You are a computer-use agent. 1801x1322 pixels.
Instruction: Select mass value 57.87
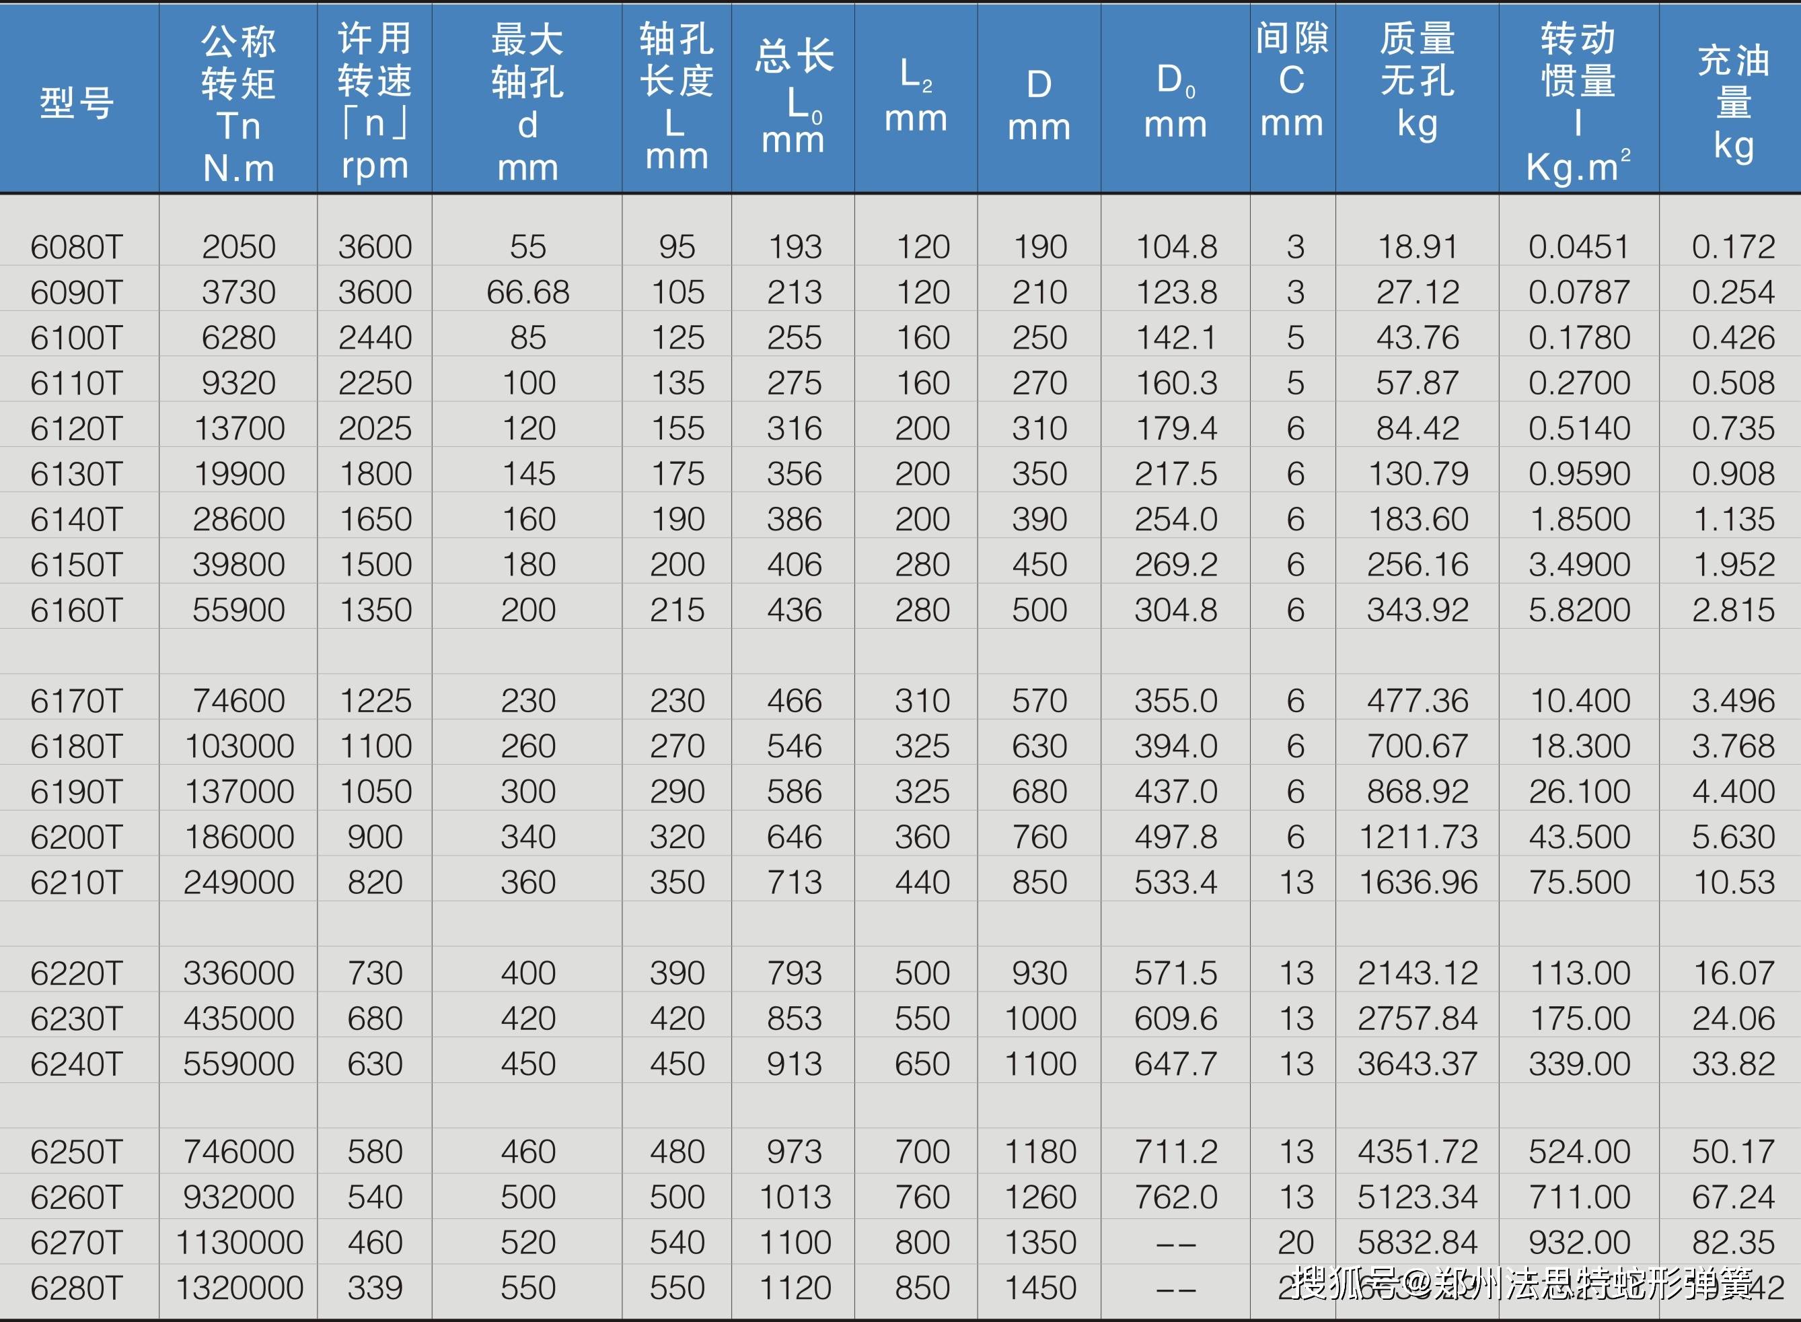coord(1417,383)
